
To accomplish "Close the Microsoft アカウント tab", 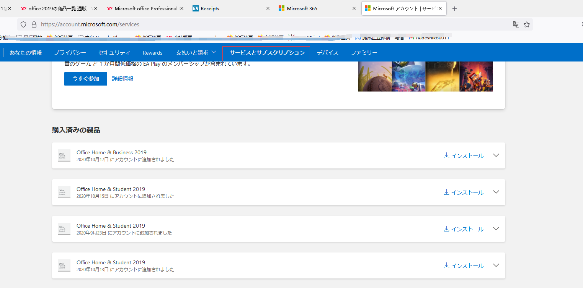I will point(440,8).
